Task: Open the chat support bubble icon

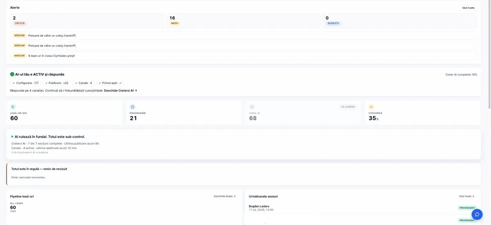Action: pos(477,214)
